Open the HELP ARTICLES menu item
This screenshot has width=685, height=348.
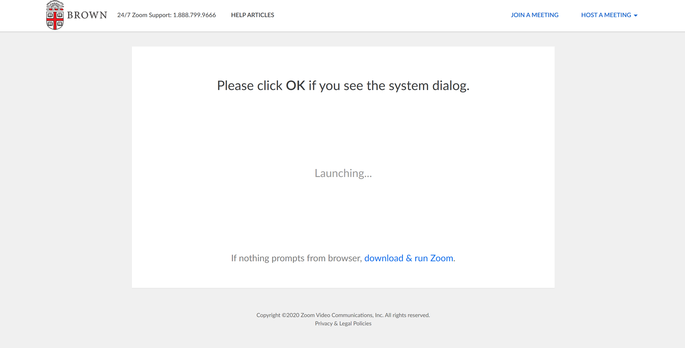tap(252, 15)
